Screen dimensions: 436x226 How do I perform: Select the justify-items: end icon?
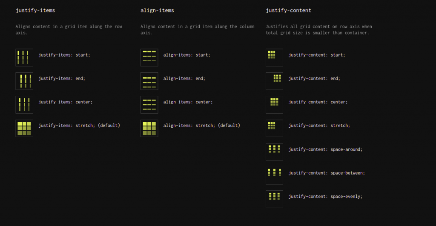coord(24,81)
